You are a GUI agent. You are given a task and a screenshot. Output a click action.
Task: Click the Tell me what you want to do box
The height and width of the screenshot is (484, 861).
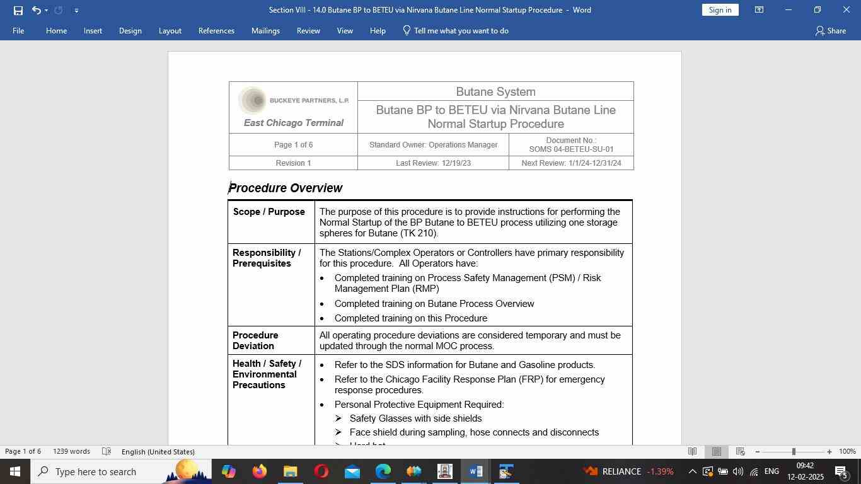pos(456,31)
